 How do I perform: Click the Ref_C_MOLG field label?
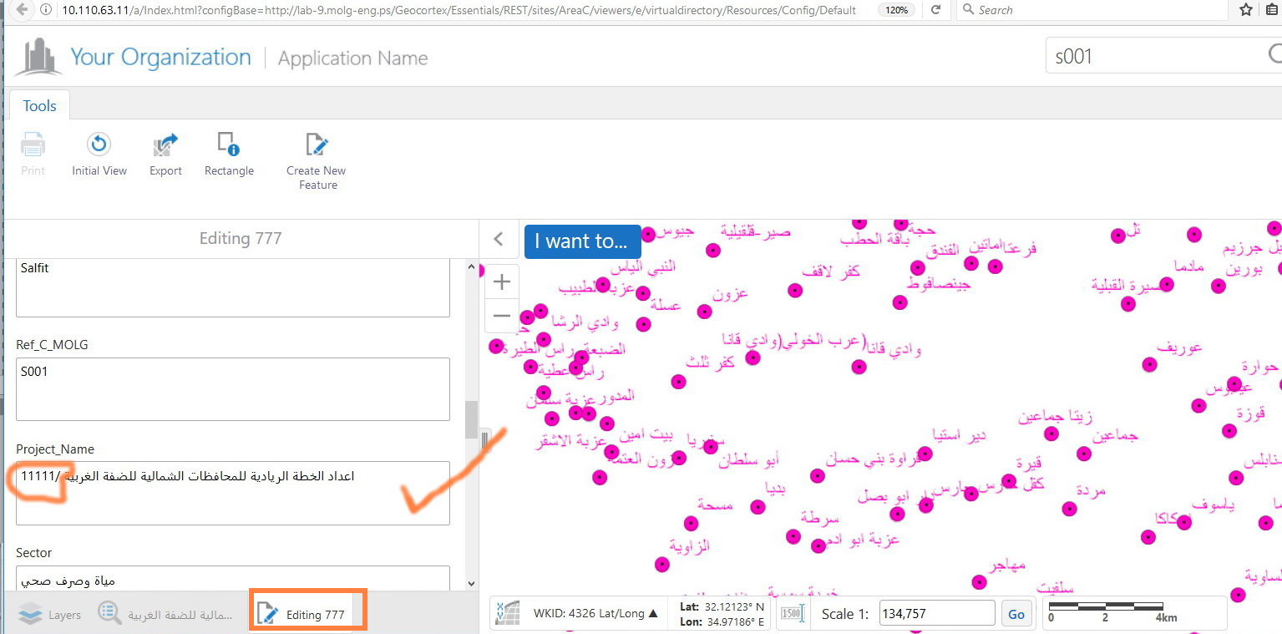[52, 344]
